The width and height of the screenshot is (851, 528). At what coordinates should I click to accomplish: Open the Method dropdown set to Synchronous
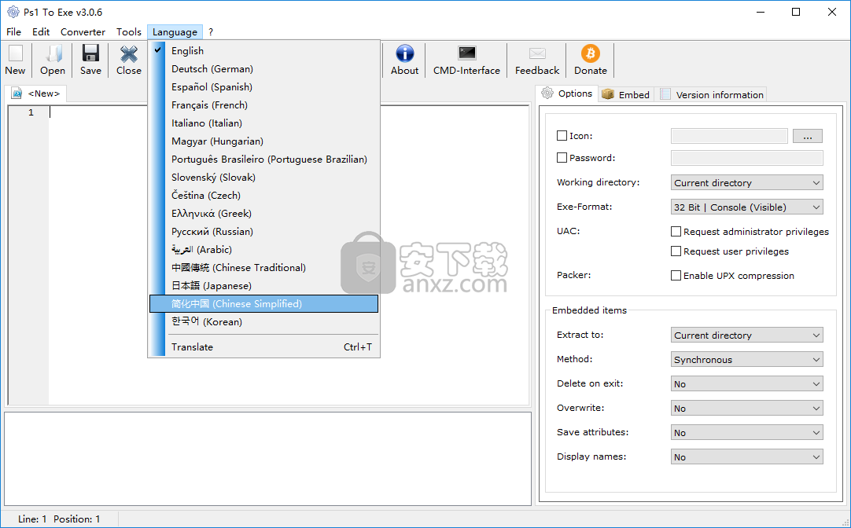[747, 359]
